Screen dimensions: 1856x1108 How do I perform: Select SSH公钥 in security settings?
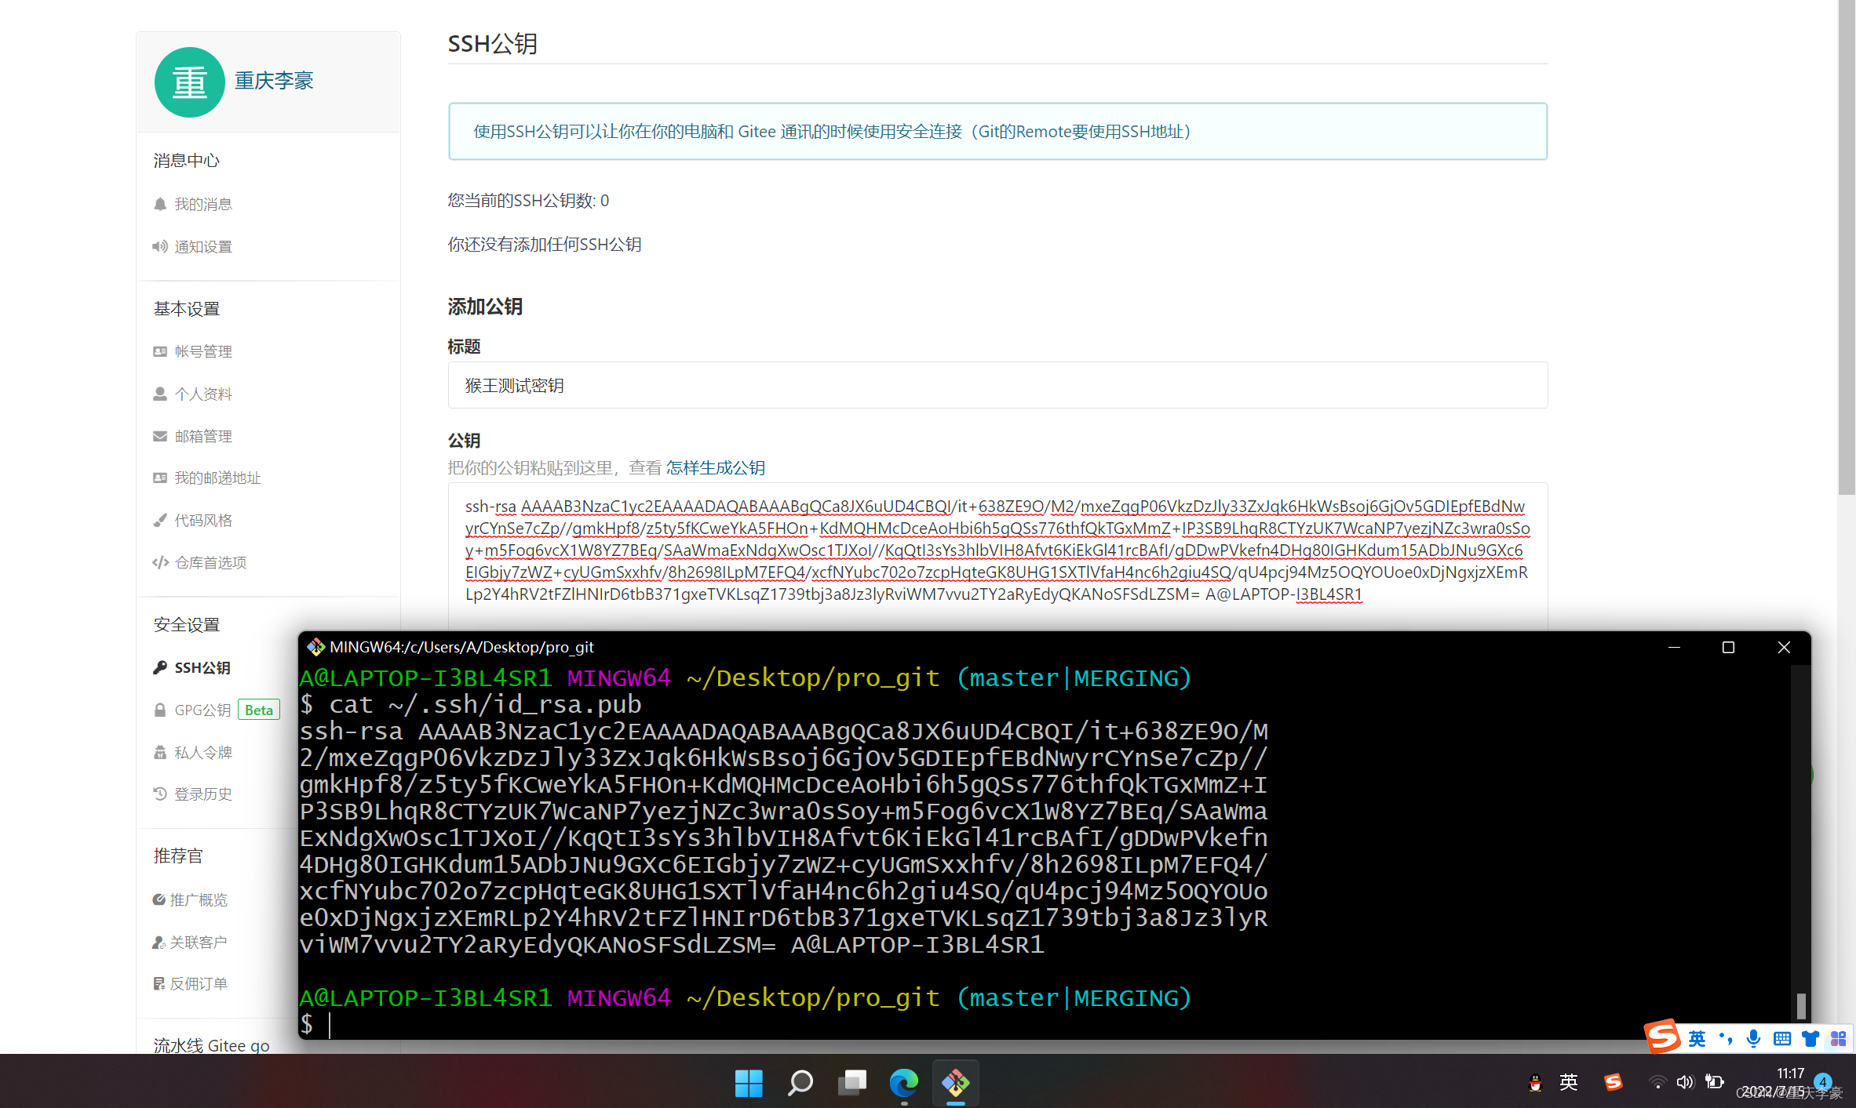[202, 667]
